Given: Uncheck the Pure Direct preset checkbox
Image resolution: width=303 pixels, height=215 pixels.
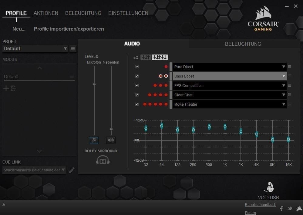Looking at the screenshot, I should [137, 67].
